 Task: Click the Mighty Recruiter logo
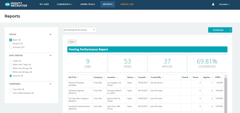[16, 4]
